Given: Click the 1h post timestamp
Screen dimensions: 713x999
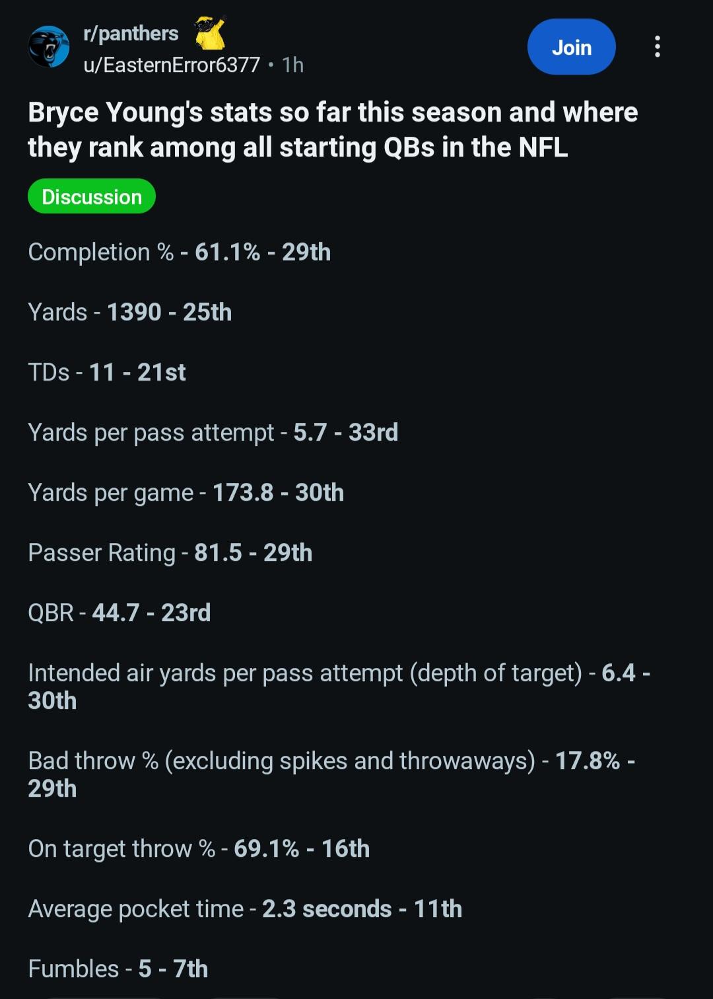Looking at the screenshot, I should point(292,65).
